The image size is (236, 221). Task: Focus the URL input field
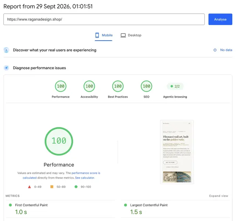(x=104, y=19)
